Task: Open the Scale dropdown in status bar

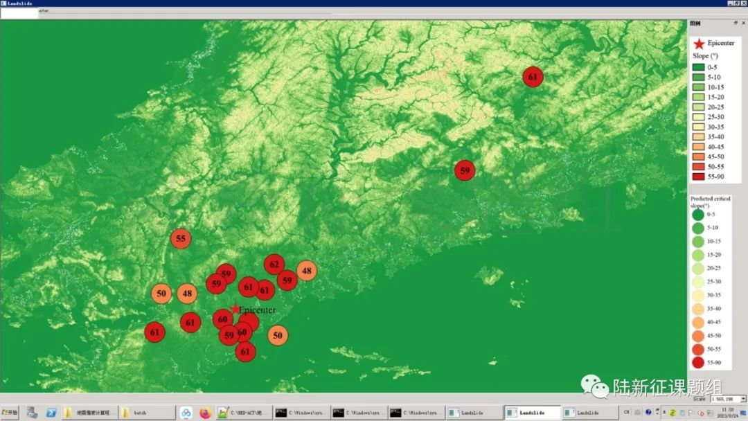Action: (743, 400)
